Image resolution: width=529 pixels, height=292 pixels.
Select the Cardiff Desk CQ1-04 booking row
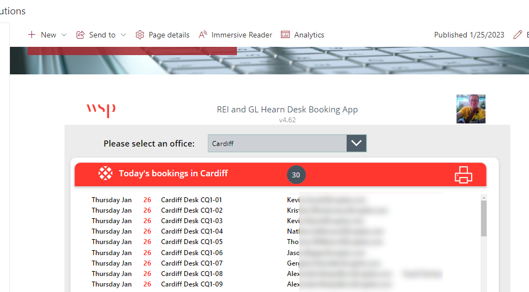(277, 231)
